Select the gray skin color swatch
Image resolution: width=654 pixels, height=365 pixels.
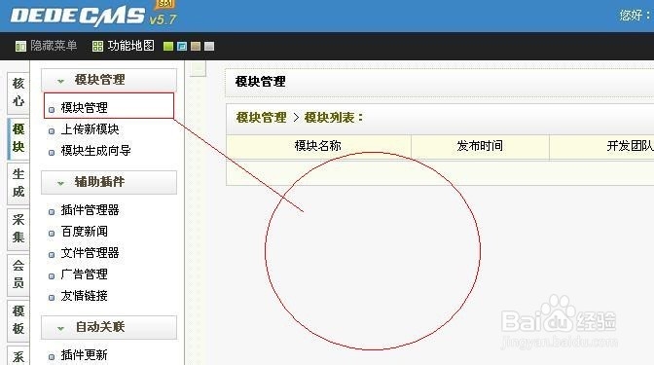(209, 46)
